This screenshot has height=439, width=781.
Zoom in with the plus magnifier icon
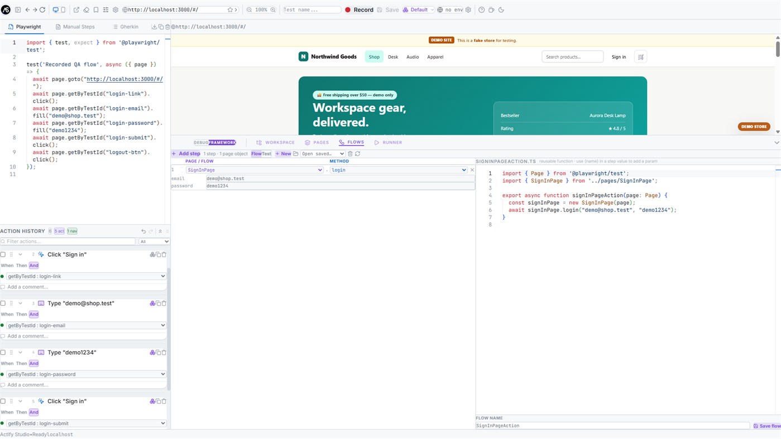[x=273, y=10]
